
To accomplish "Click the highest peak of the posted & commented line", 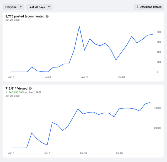I will point(79,27).
